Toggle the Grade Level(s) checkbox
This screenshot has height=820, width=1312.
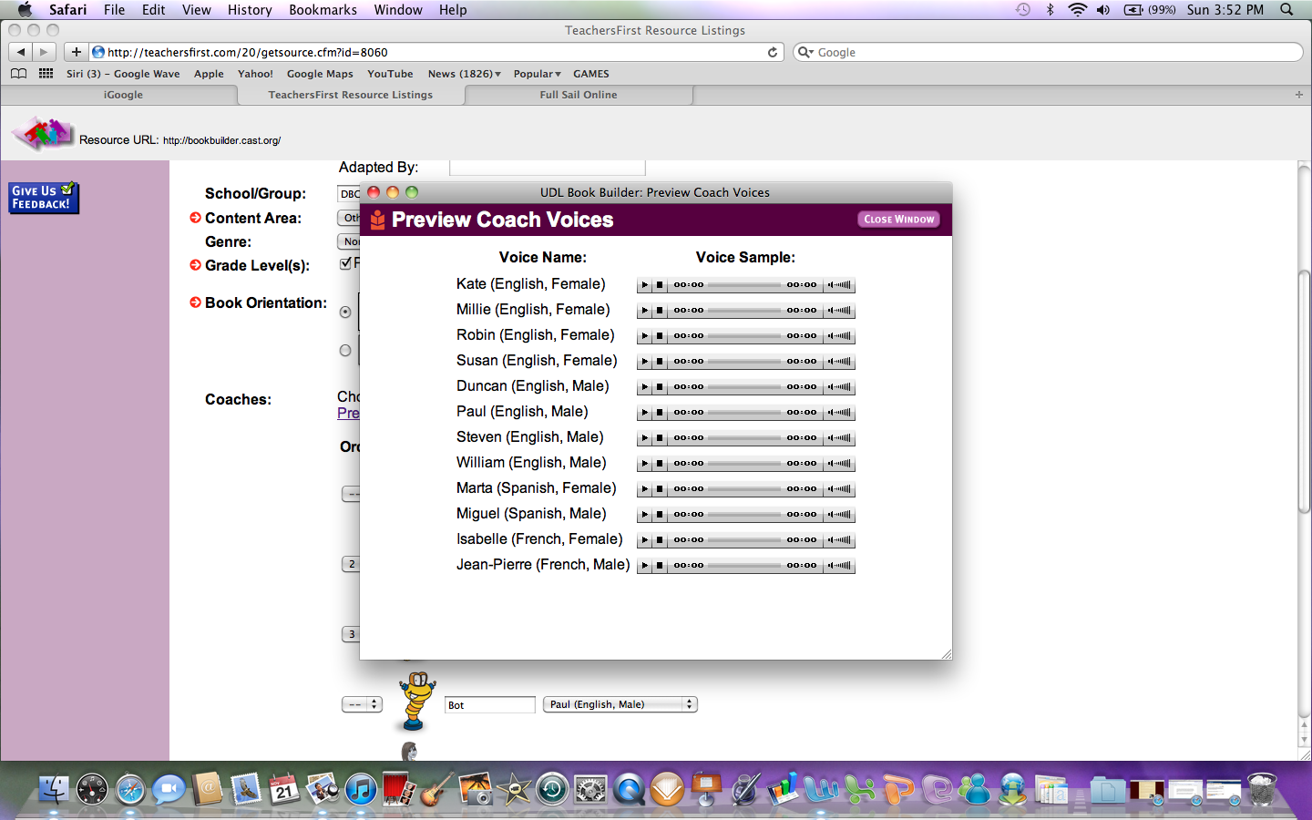345,263
